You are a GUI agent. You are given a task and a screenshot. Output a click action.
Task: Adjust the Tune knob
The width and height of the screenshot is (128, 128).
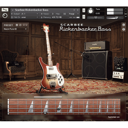click(x=90, y=11)
